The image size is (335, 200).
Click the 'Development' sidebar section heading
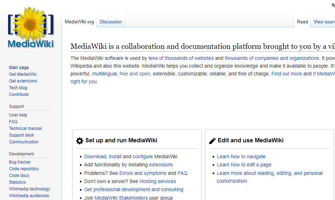click(x=22, y=154)
